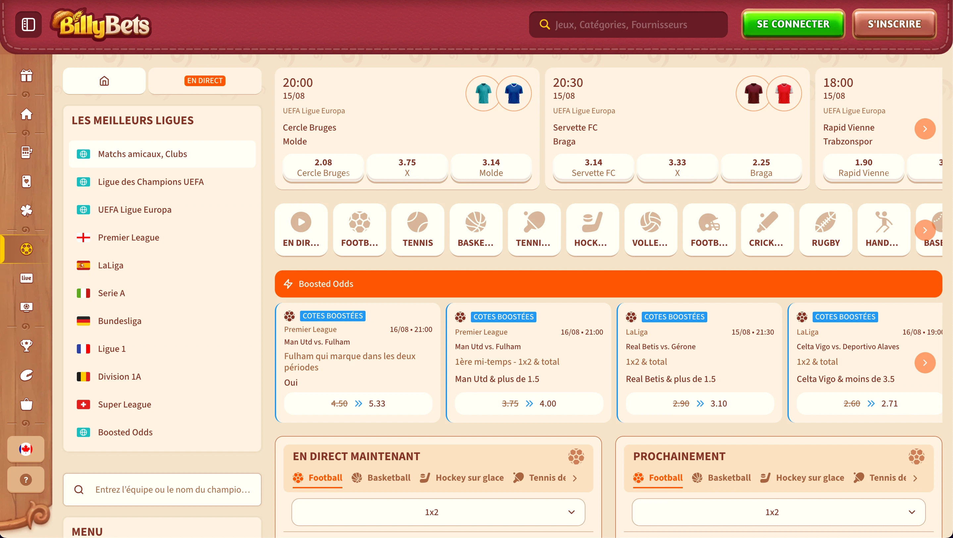Open the virtual sports monitor icon

coord(26,307)
